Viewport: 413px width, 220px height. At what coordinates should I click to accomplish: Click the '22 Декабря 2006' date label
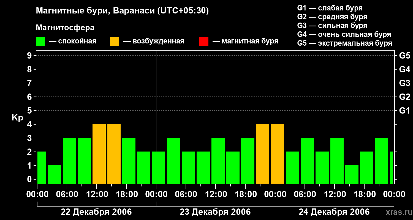(96, 212)
